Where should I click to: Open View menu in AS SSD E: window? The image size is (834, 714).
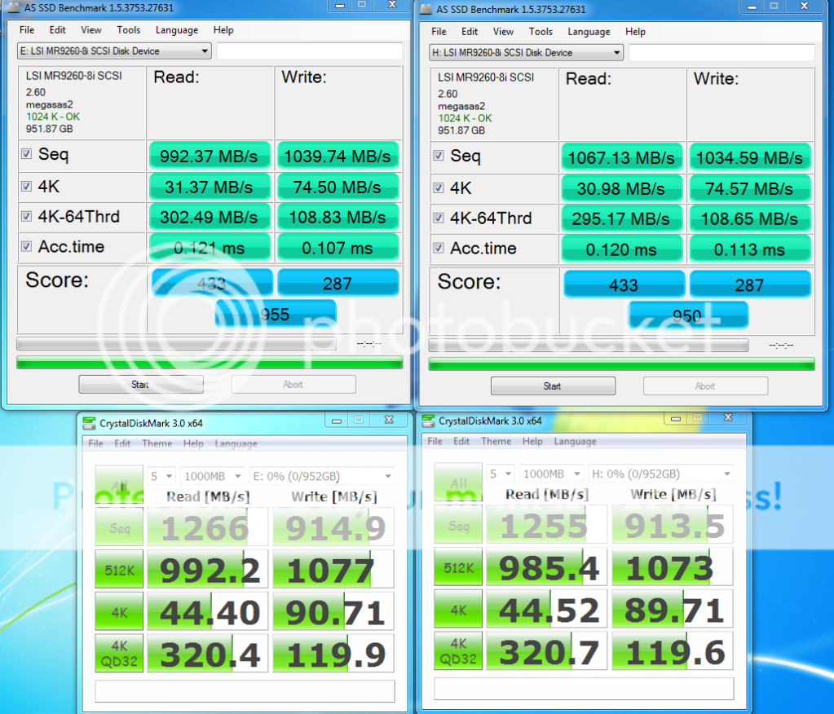coord(91,30)
